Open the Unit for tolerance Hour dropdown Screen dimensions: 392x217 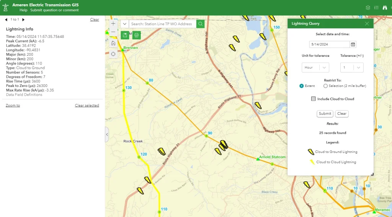pyautogui.click(x=315, y=68)
